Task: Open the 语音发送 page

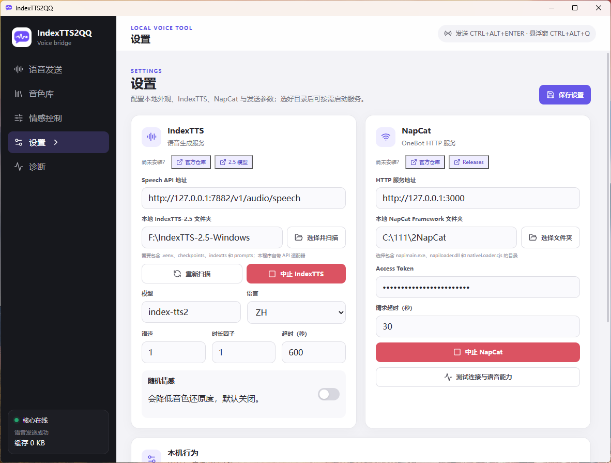Action: pos(58,69)
